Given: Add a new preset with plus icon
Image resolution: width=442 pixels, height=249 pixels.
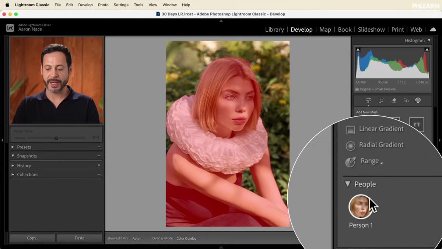Looking at the screenshot, I should coord(99,147).
